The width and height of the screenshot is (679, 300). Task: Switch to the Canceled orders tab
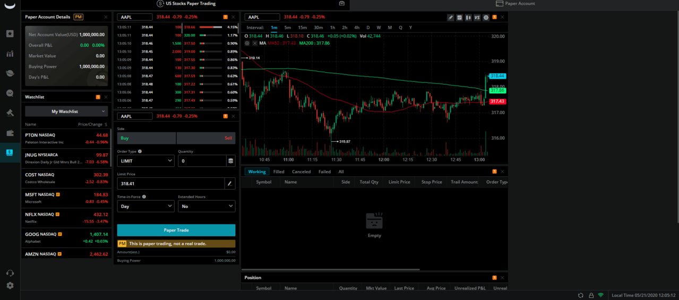click(302, 172)
